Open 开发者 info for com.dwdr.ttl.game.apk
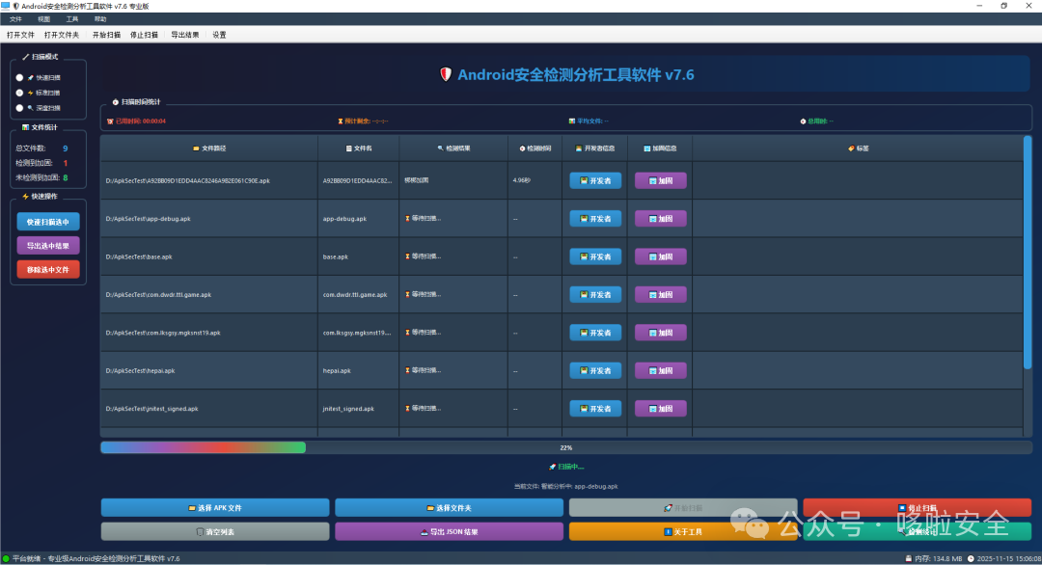Viewport: 1042px width, 565px height. pyautogui.click(x=595, y=294)
